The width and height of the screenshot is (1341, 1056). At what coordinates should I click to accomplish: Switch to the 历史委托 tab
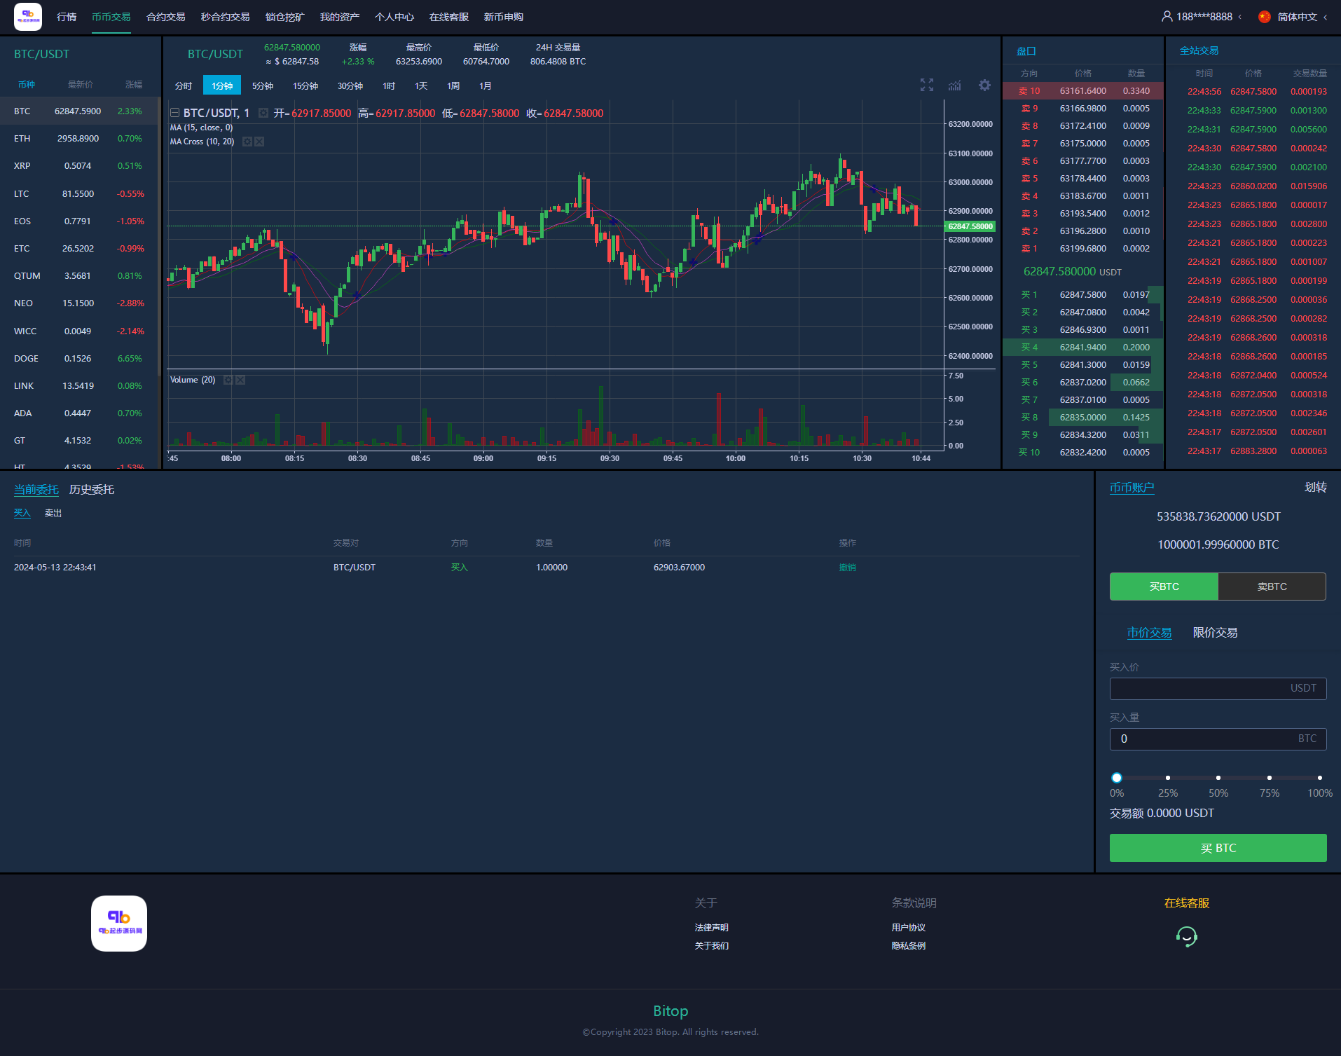pos(92,489)
